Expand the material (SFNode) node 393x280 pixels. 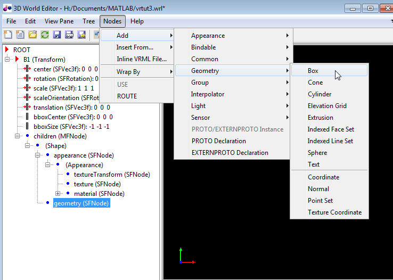58,194
